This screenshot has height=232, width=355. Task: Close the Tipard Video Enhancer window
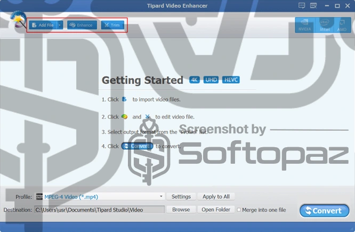[x=348, y=6]
